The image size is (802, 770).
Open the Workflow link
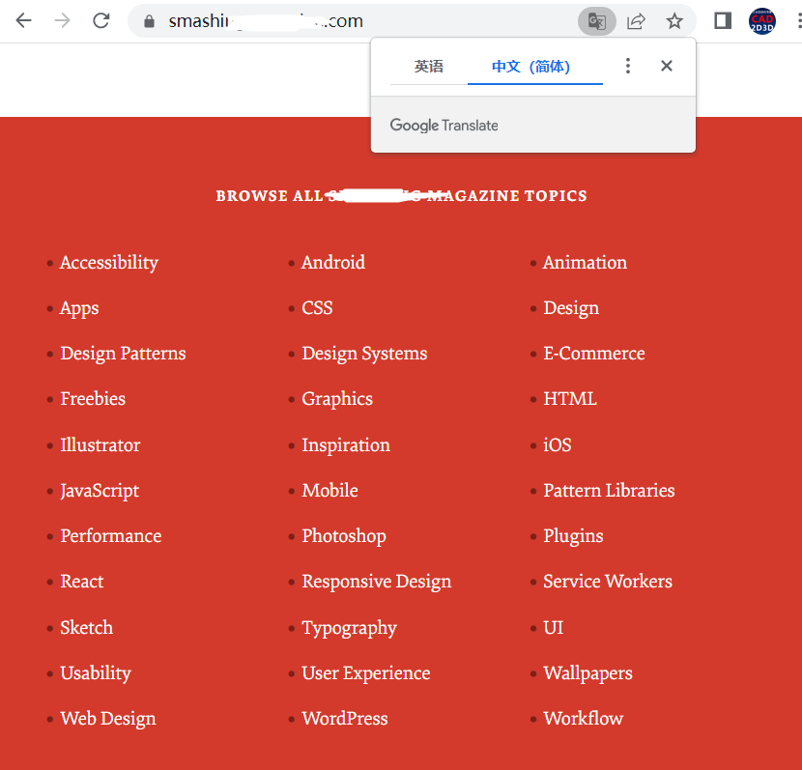point(583,719)
